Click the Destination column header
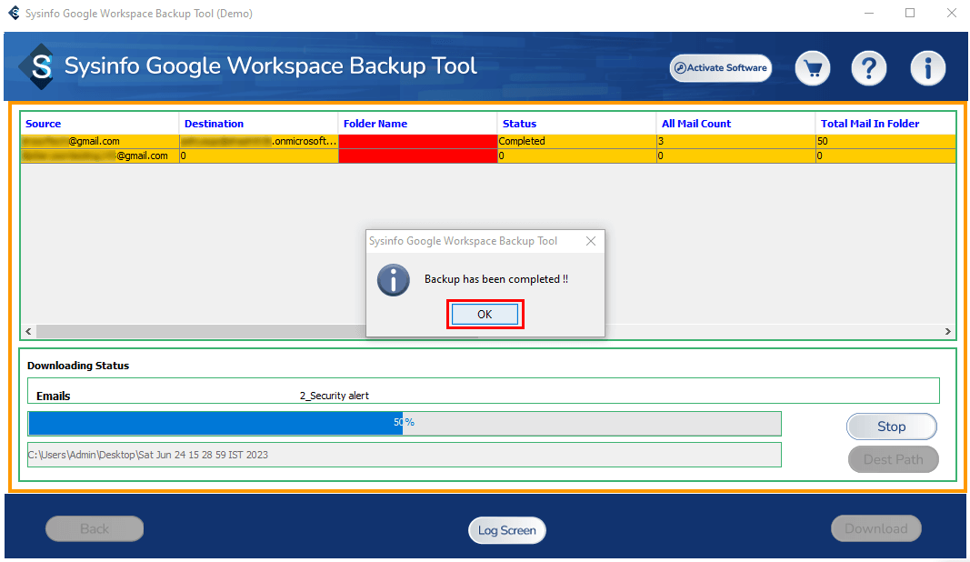Screen dimensions: 970x562 pyautogui.click(x=214, y=124)
